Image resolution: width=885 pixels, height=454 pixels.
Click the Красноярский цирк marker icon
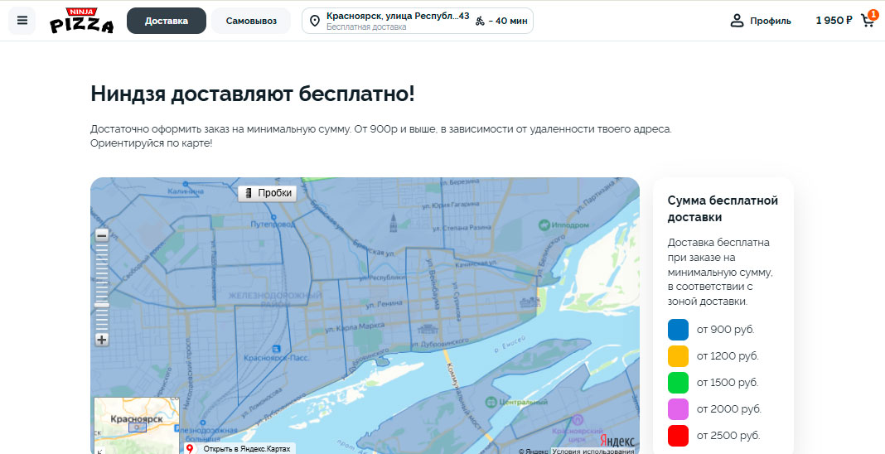click(x=577, y=420)
